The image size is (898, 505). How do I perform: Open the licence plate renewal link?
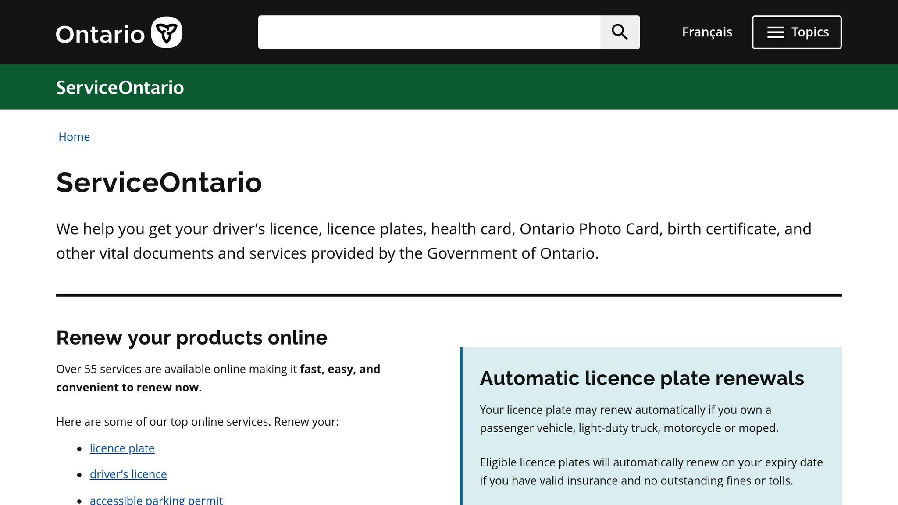click(122, 448)
